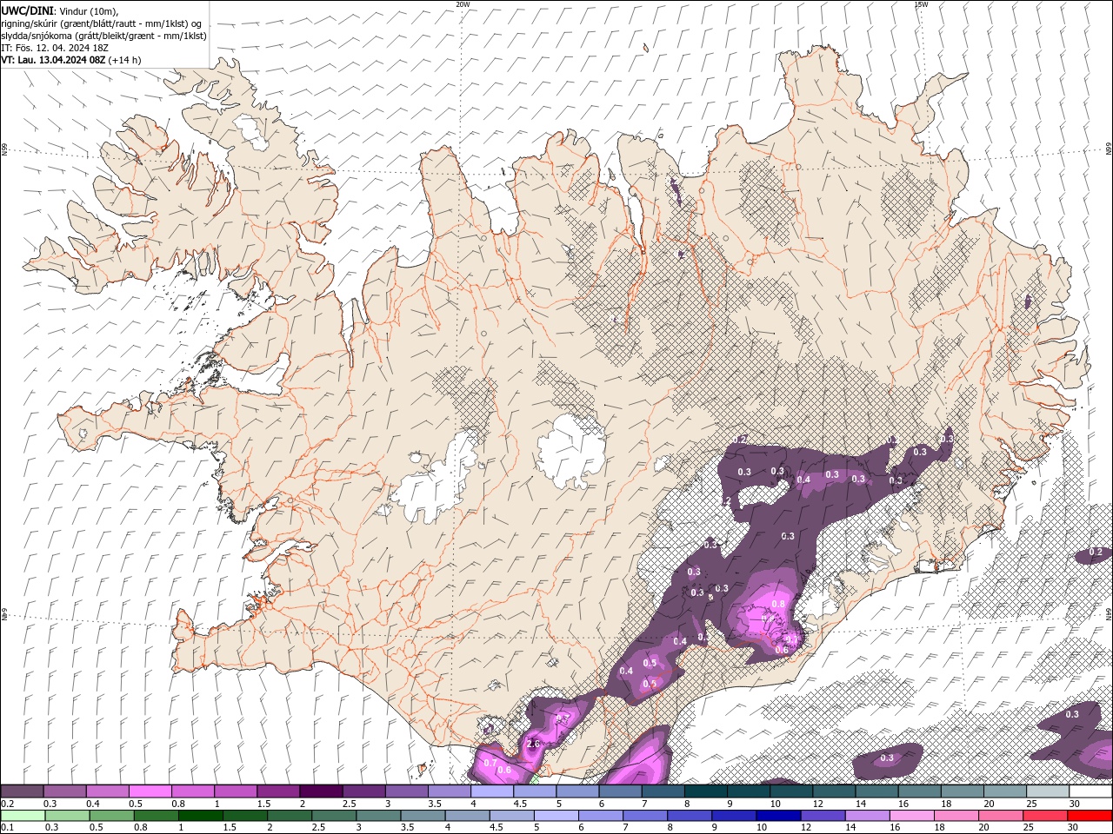The width and height of the screenshot is (1113, 834).
Task: Click the 'UWC/DINI' heading in the title box
Action: (x=27, y=10)
